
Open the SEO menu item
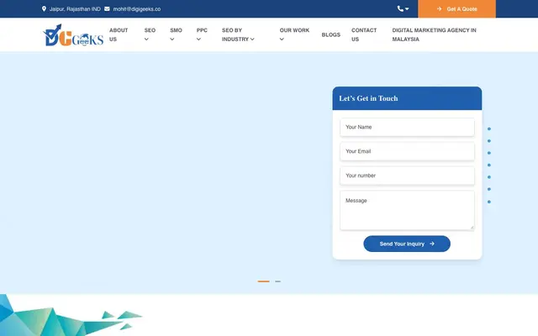click(150, 30)
